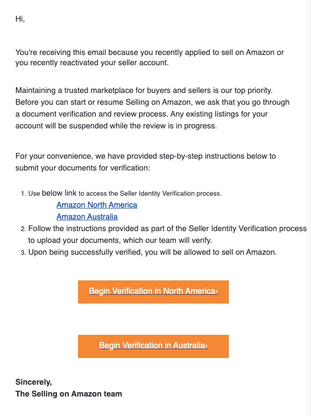
Task: Click the "you recently reactivated your seller account" line
Action: coord(92,63)
